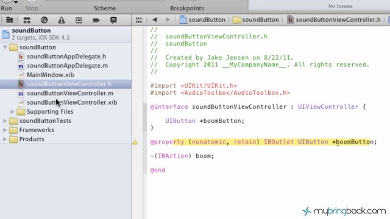Click the -(IBAction) boom; line
The image size is (390, 219).
[x=182, y=156]
